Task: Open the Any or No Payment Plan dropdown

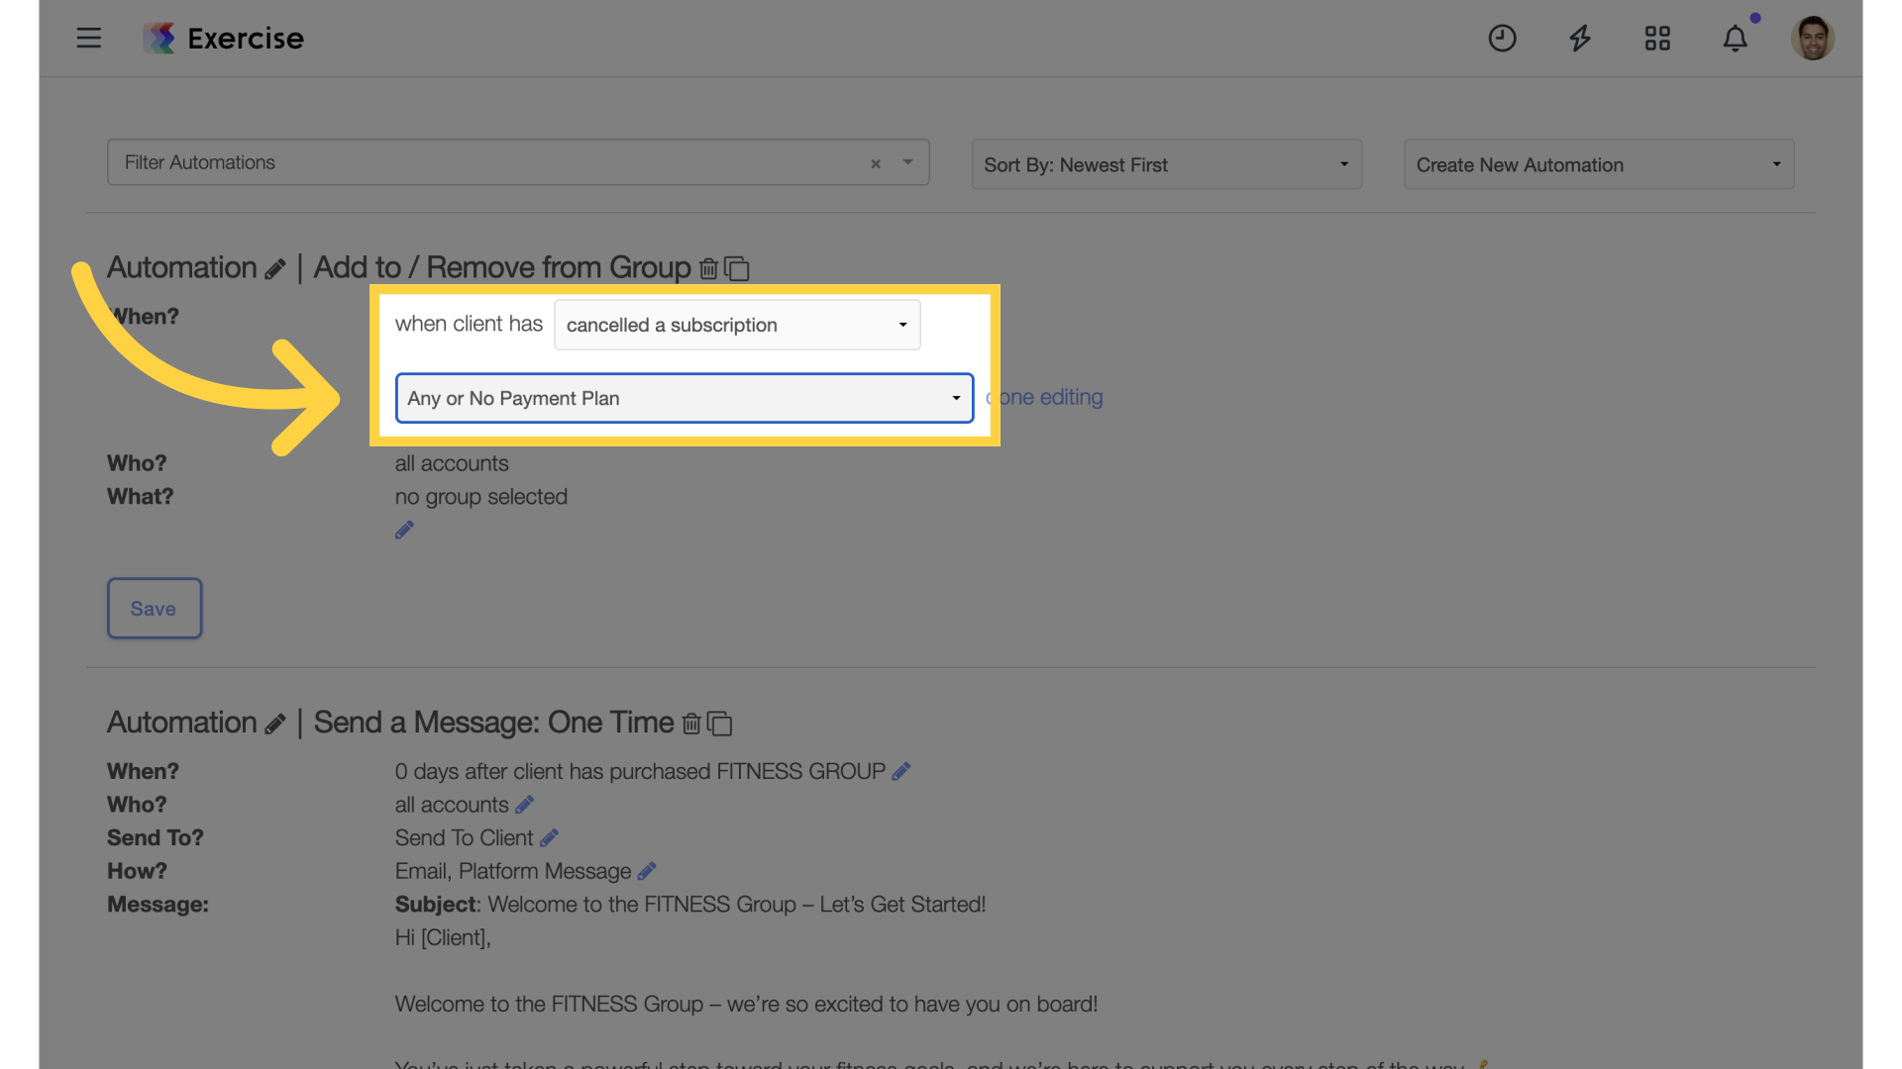Action: [x=685, y=398]
